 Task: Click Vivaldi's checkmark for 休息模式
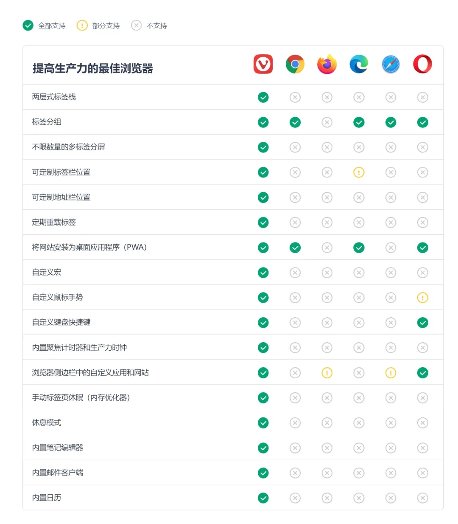pyautogui.click(x=263, y=423)
